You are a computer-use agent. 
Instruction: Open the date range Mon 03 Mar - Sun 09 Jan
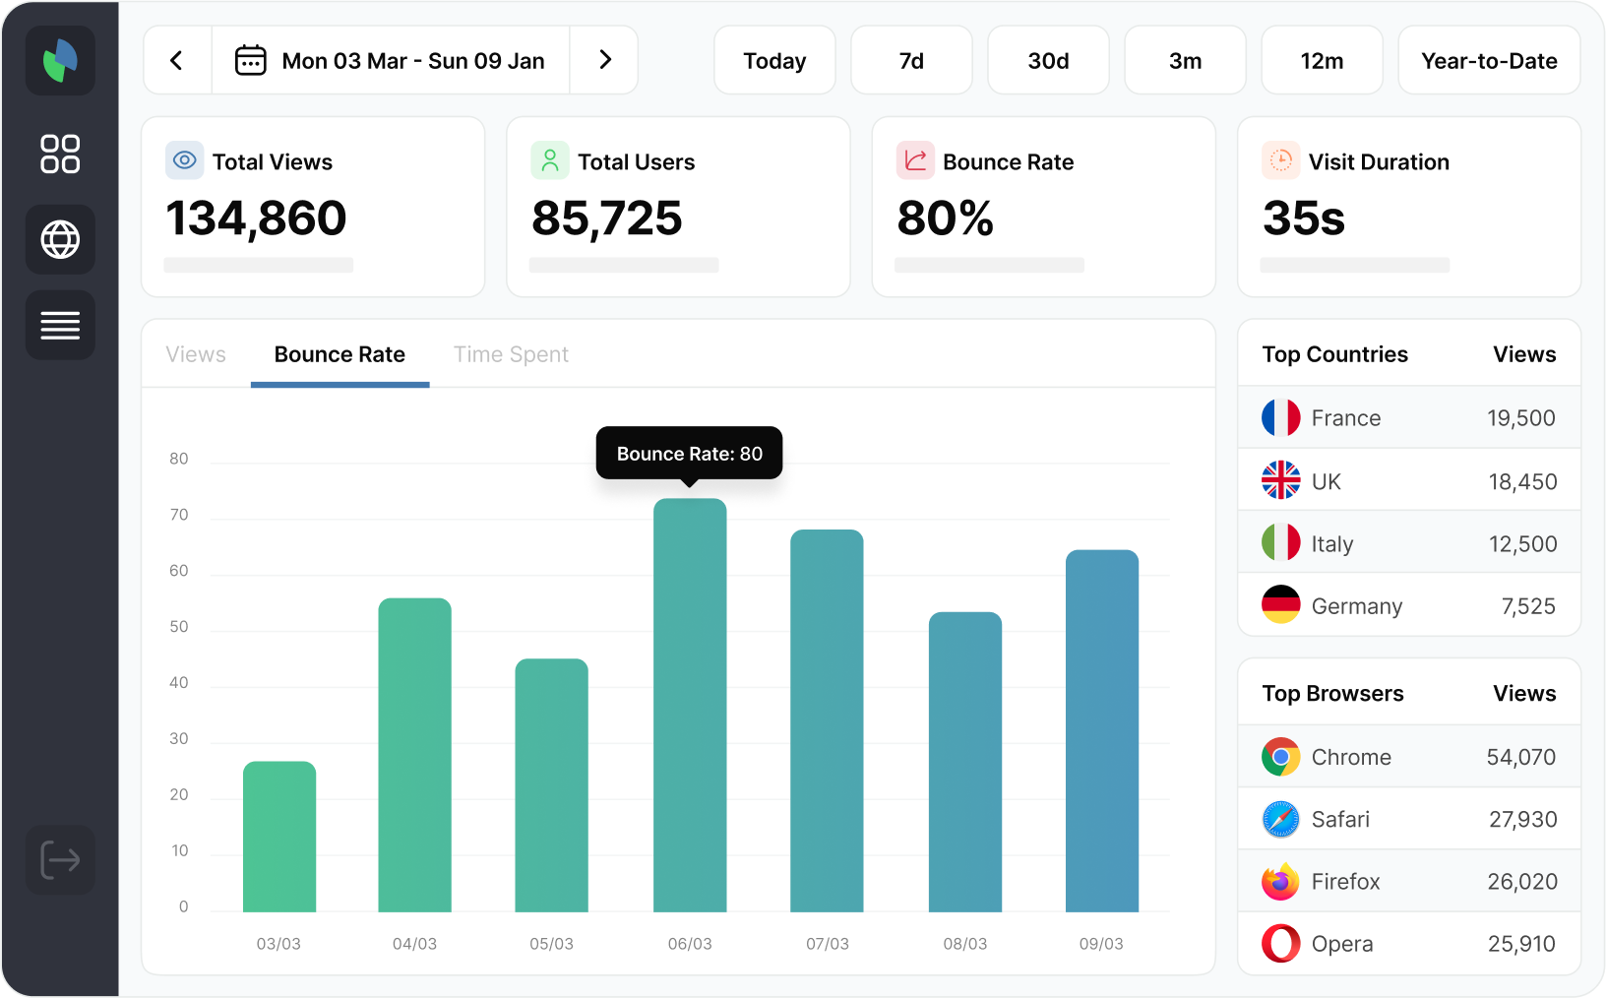click(391, 61)
